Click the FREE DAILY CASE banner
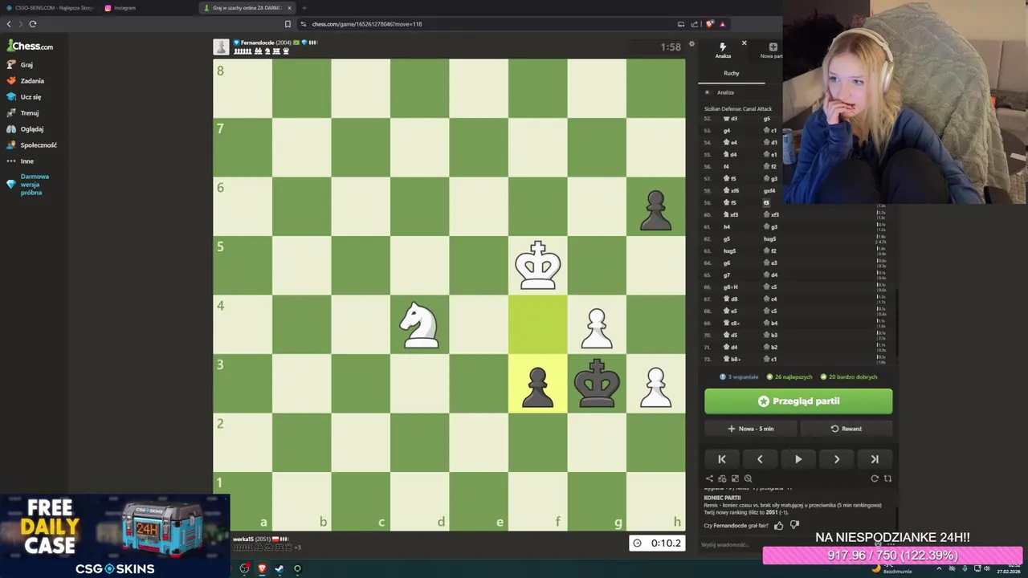This screenshot has height=578, width=1028. (114, 536)
